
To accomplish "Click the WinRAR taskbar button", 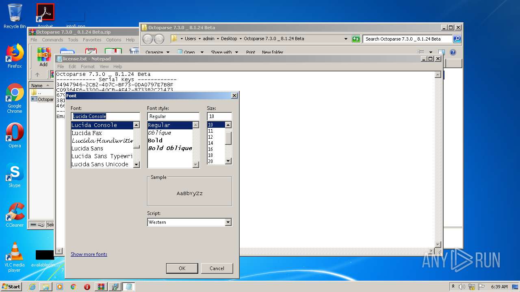I will pos(101,287).
